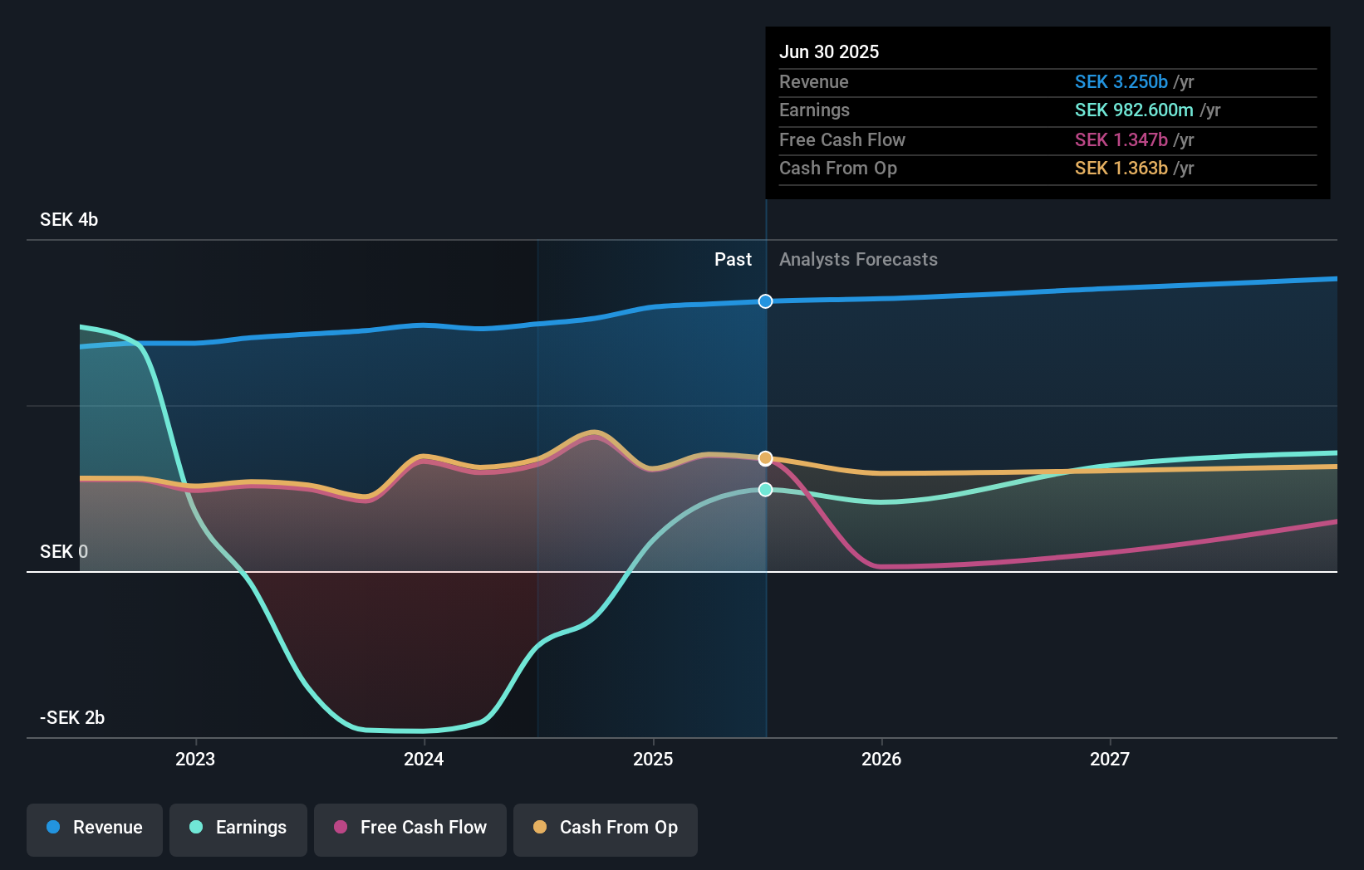Click the Earnings data point marker on chart
Viewport: 1364px width, 870px height.
[x=764, y=490]
